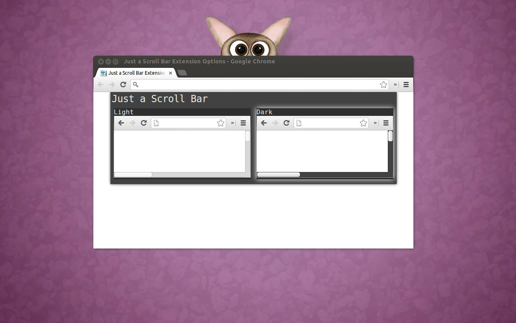Click the back arrow in the Light preview
Image resolution: width=516 pixels, height=323 pixels.
tap(121, 123)
